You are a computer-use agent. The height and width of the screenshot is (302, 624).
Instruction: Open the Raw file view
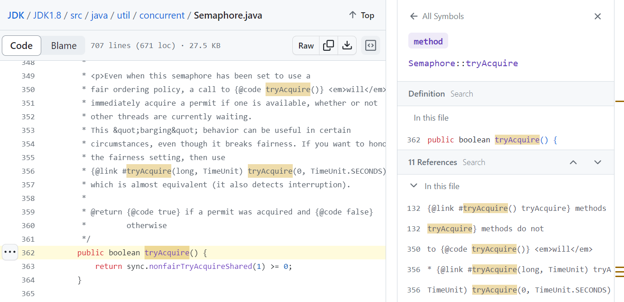(x=306, y=45)
